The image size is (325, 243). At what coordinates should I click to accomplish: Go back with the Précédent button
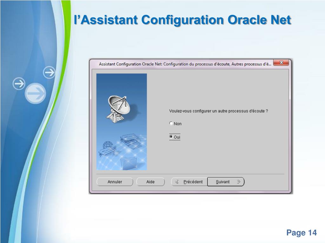tap(189, 182)
